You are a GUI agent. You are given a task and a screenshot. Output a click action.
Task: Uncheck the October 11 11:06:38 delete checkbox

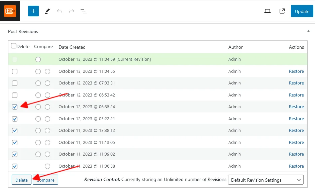coord(15,166)
